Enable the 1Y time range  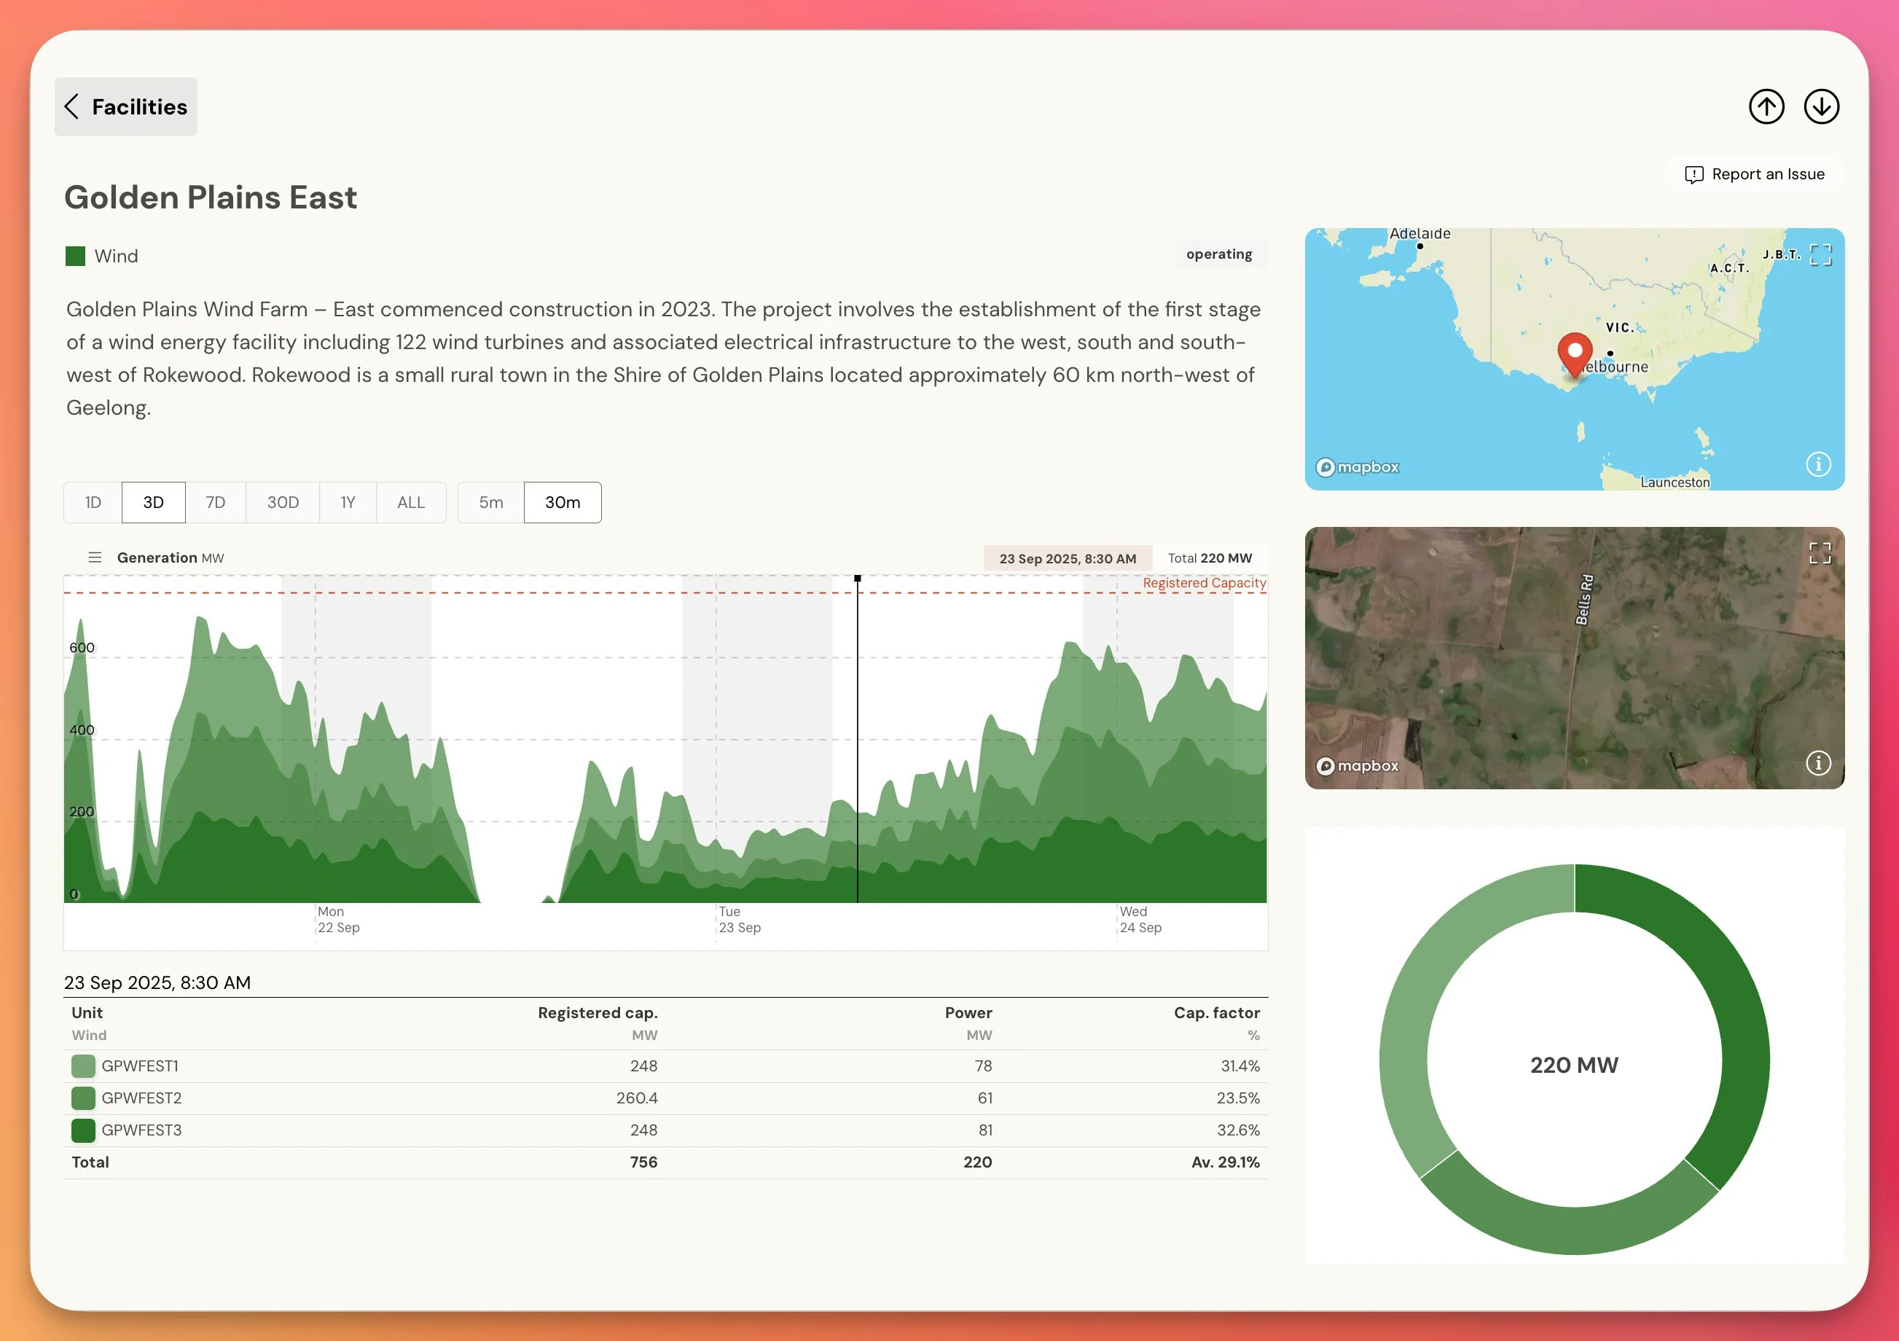pos(348,502)
